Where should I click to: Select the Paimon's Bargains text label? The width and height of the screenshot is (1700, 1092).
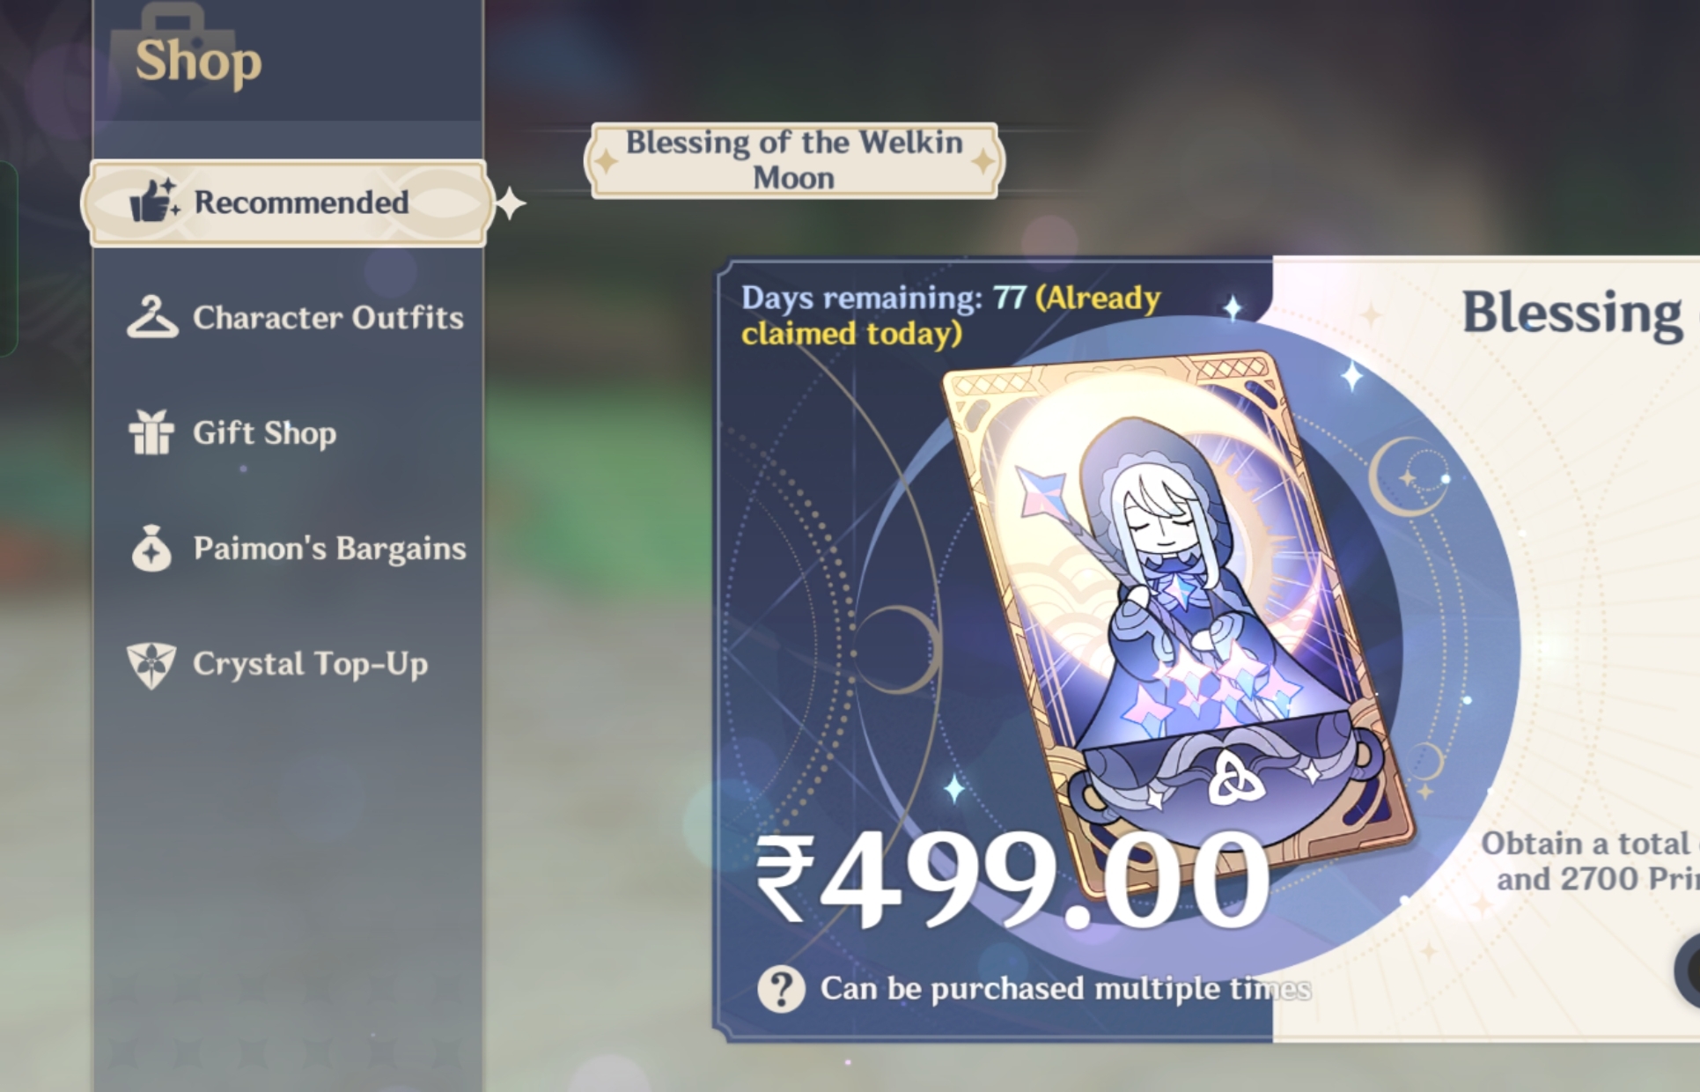pyautogui.click(x=329, y=549)
